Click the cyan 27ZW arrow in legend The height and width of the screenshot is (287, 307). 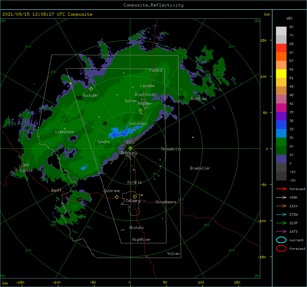(x=281, y=215)
